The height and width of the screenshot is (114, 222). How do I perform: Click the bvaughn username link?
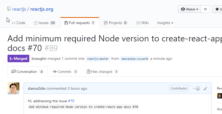coord(39,58)
